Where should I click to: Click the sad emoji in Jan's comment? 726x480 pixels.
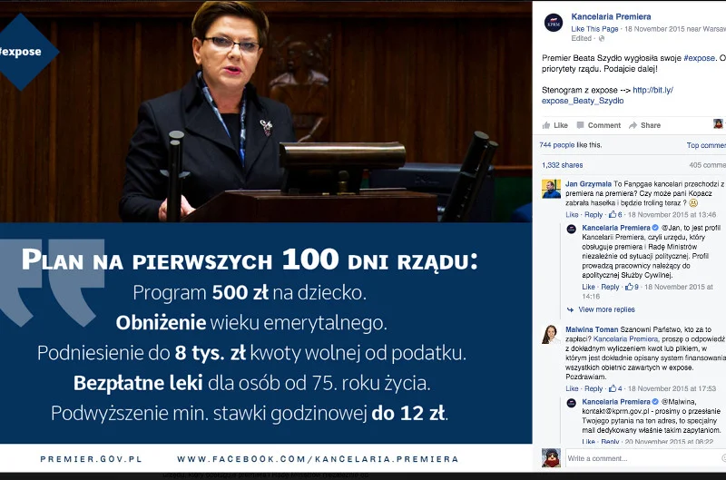click(x=693, y=202)
